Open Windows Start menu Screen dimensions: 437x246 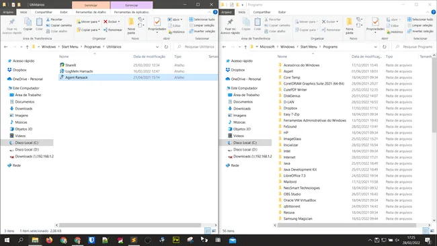(7, 240)
